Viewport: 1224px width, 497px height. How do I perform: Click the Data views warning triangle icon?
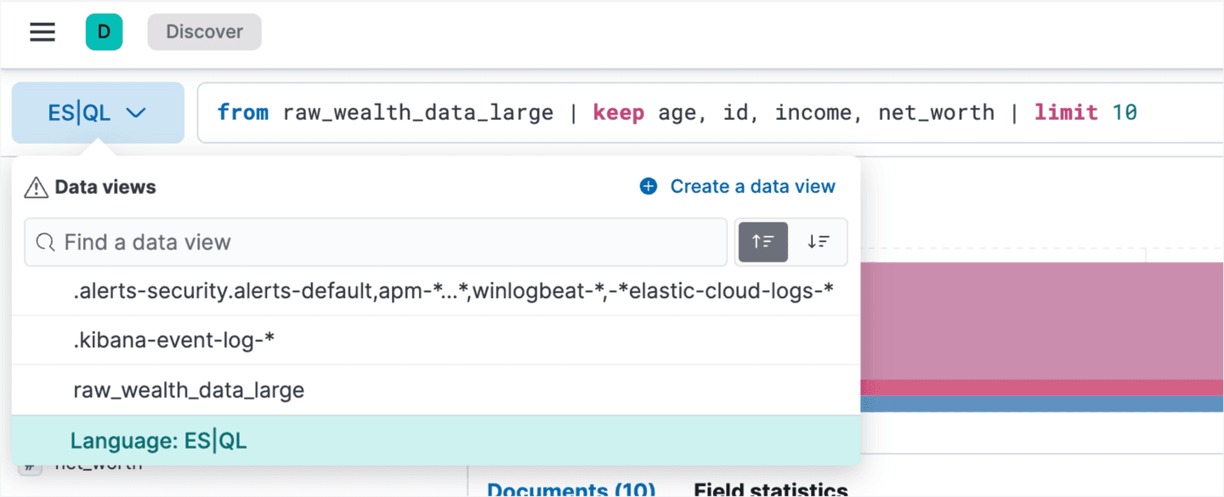pyautogui.click(x=36, y=188)
